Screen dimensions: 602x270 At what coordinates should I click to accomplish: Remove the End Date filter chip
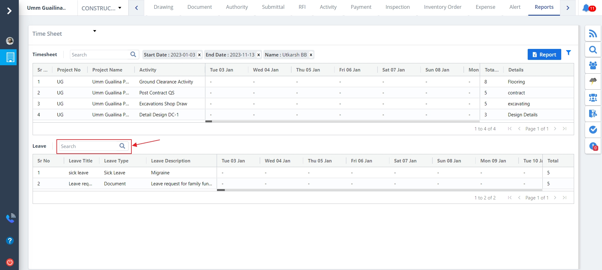259,55
